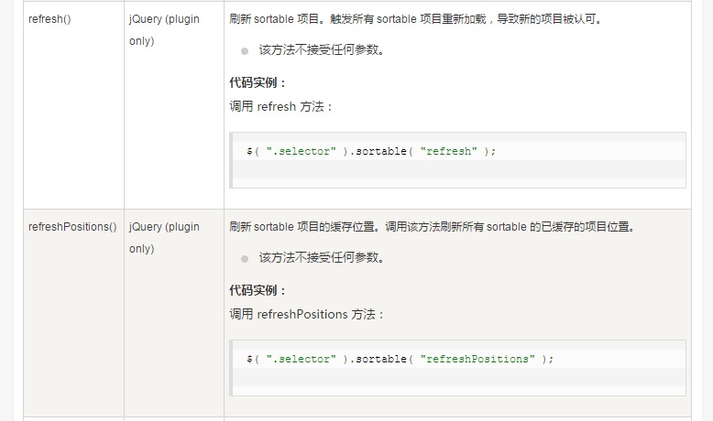Click the bullet point in refresh row
The width and height of the screenshot is (713, 421).
coord(245,51)
